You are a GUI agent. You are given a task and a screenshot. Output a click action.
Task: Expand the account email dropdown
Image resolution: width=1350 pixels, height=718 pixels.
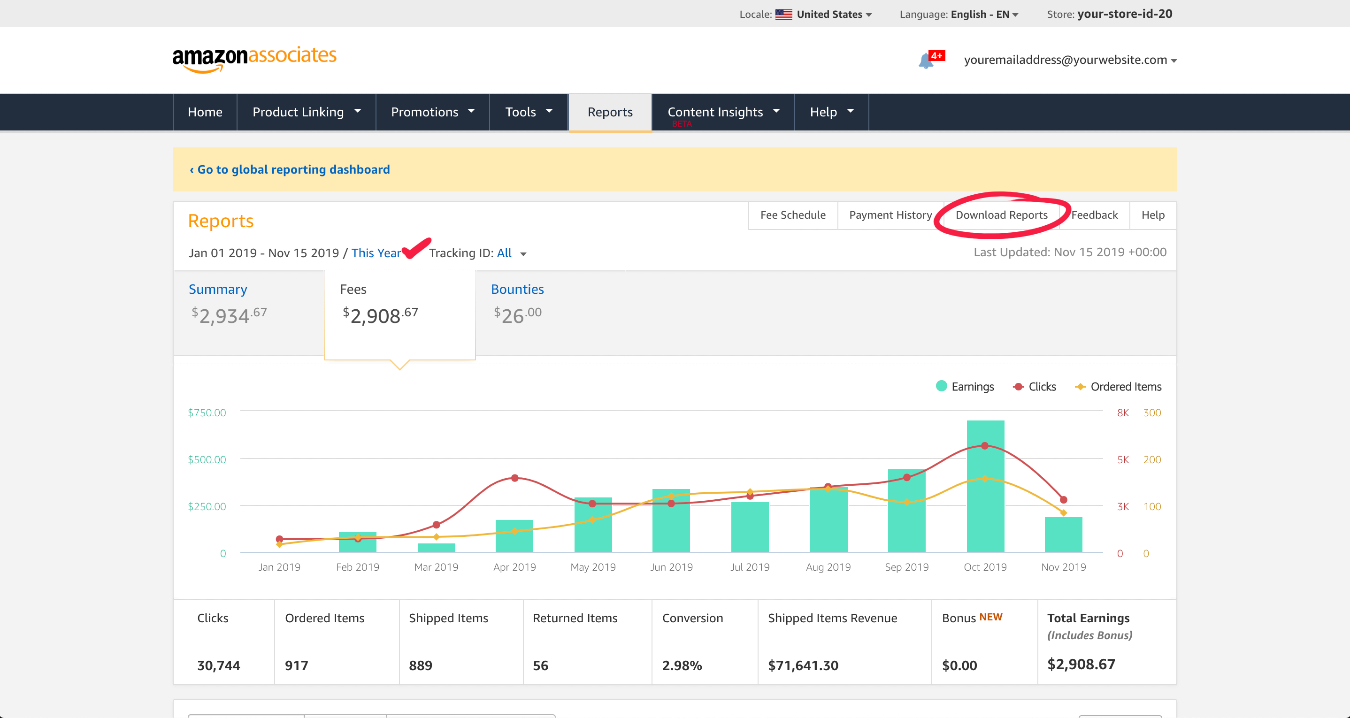coord(1070,60)
